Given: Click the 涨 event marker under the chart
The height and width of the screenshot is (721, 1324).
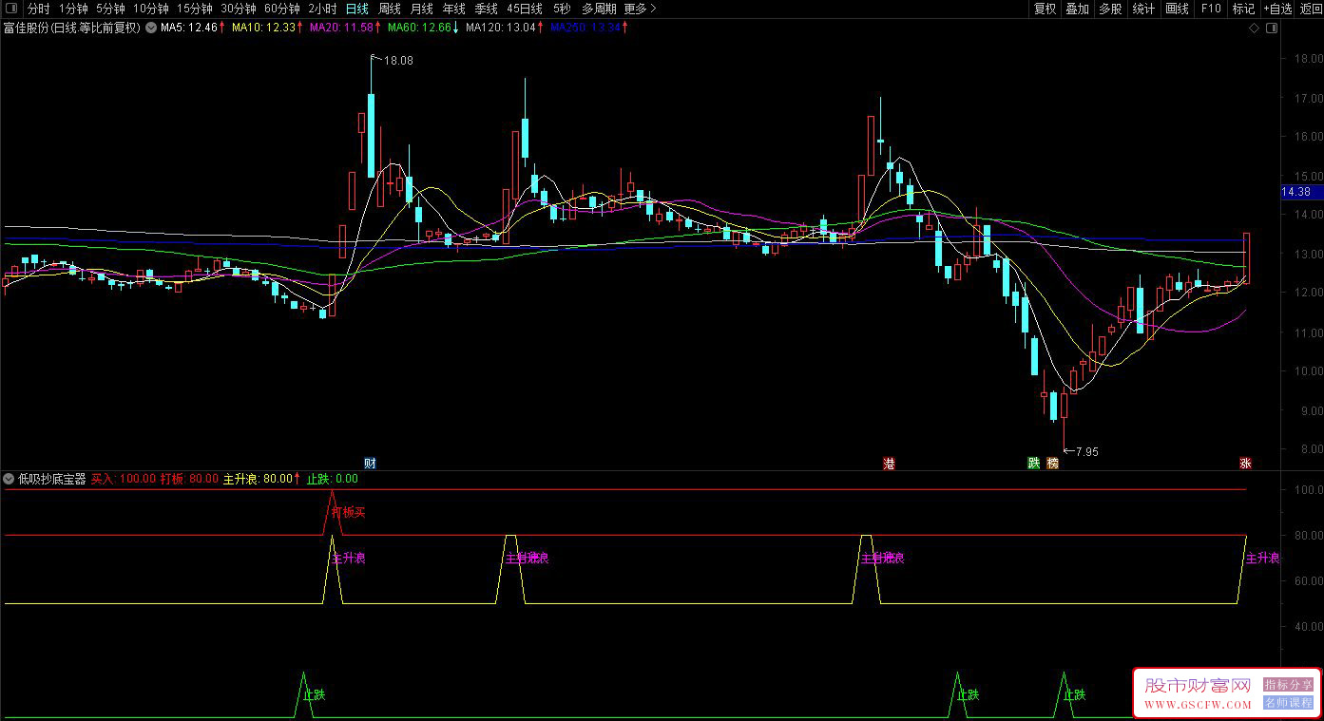Looking at the screenshot, I should pyautogui.click(x=1245, y=464).
